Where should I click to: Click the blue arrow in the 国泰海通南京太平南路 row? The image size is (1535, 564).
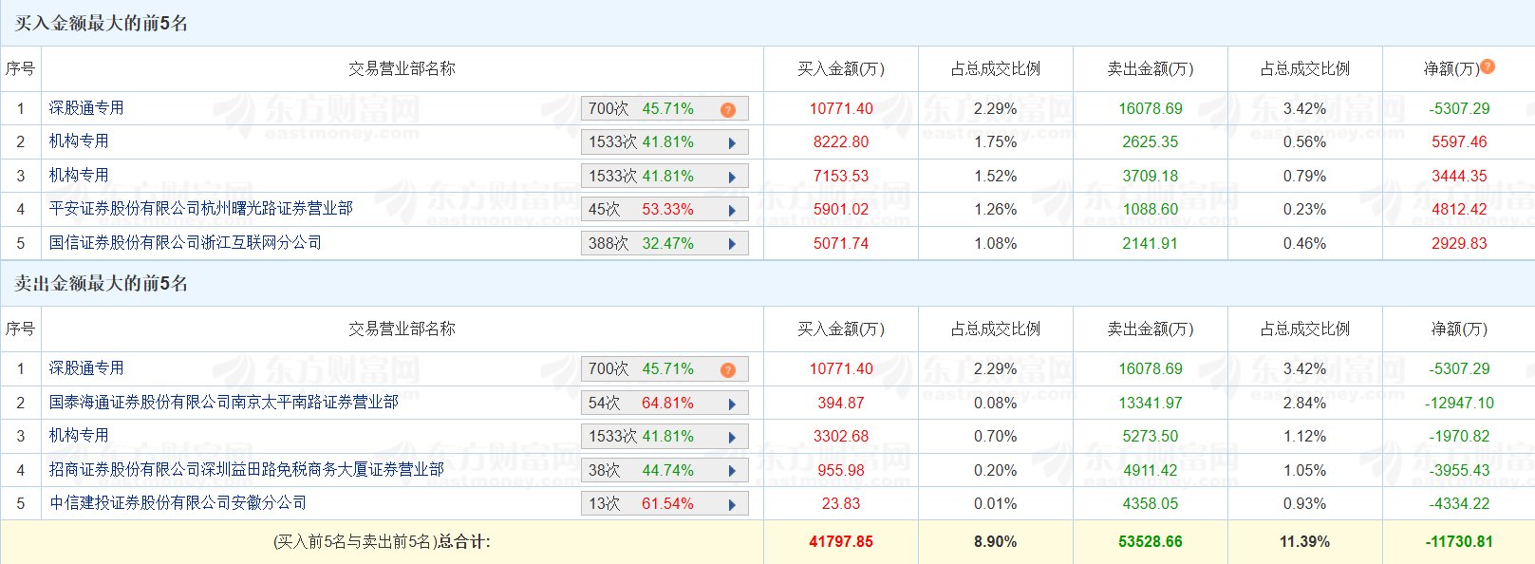pos(732,404)
